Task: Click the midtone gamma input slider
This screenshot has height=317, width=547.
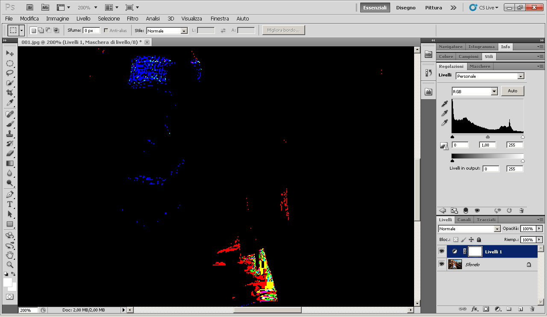Action: coord(488,137)
